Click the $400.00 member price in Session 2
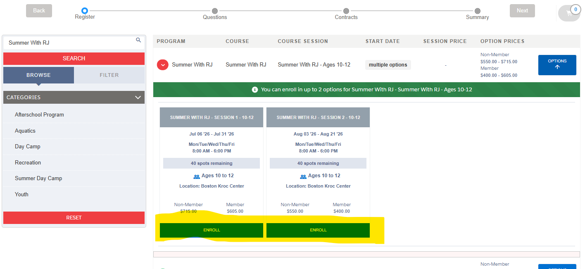This screenshot has width=585, height=269. tap(342, 211)
